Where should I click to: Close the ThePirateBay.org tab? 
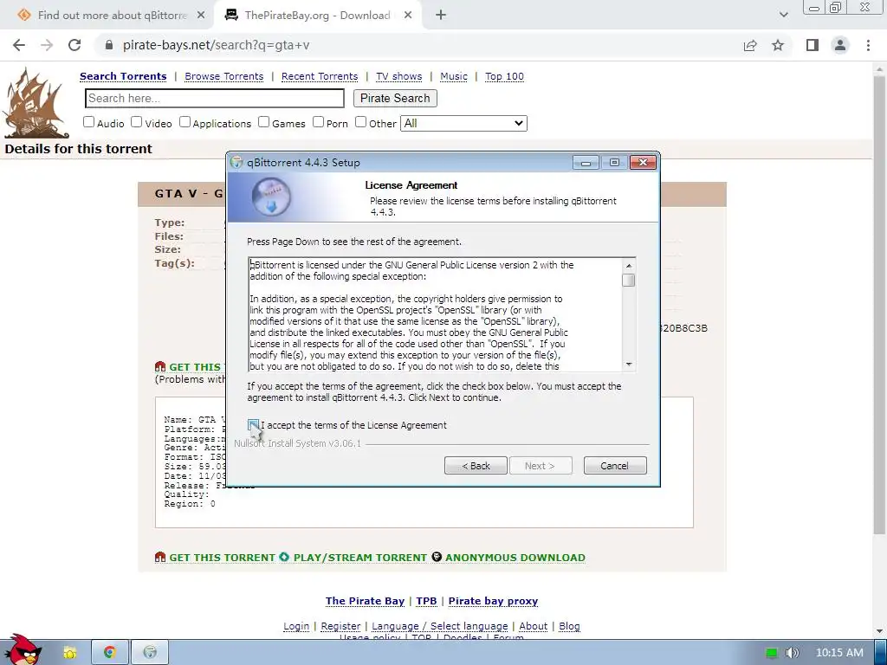408,16
